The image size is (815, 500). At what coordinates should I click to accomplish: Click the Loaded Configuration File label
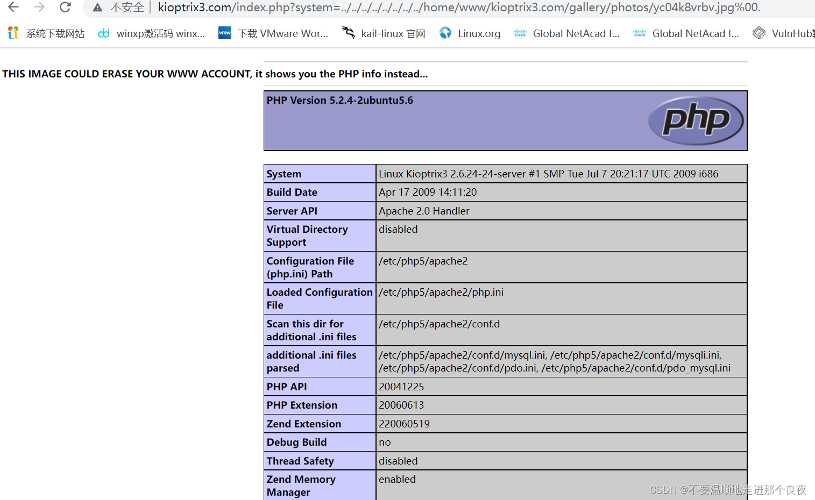pyautogui.click(x=320, y=299)
